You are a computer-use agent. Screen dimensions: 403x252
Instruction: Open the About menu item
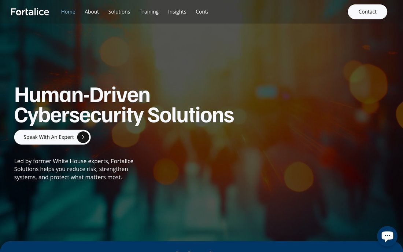(x=92, y=12)
